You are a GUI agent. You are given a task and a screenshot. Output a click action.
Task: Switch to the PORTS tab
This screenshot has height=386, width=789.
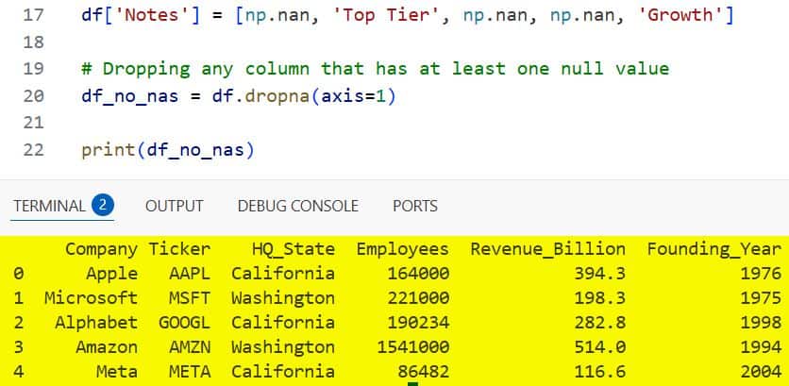(x=415, y=206)
